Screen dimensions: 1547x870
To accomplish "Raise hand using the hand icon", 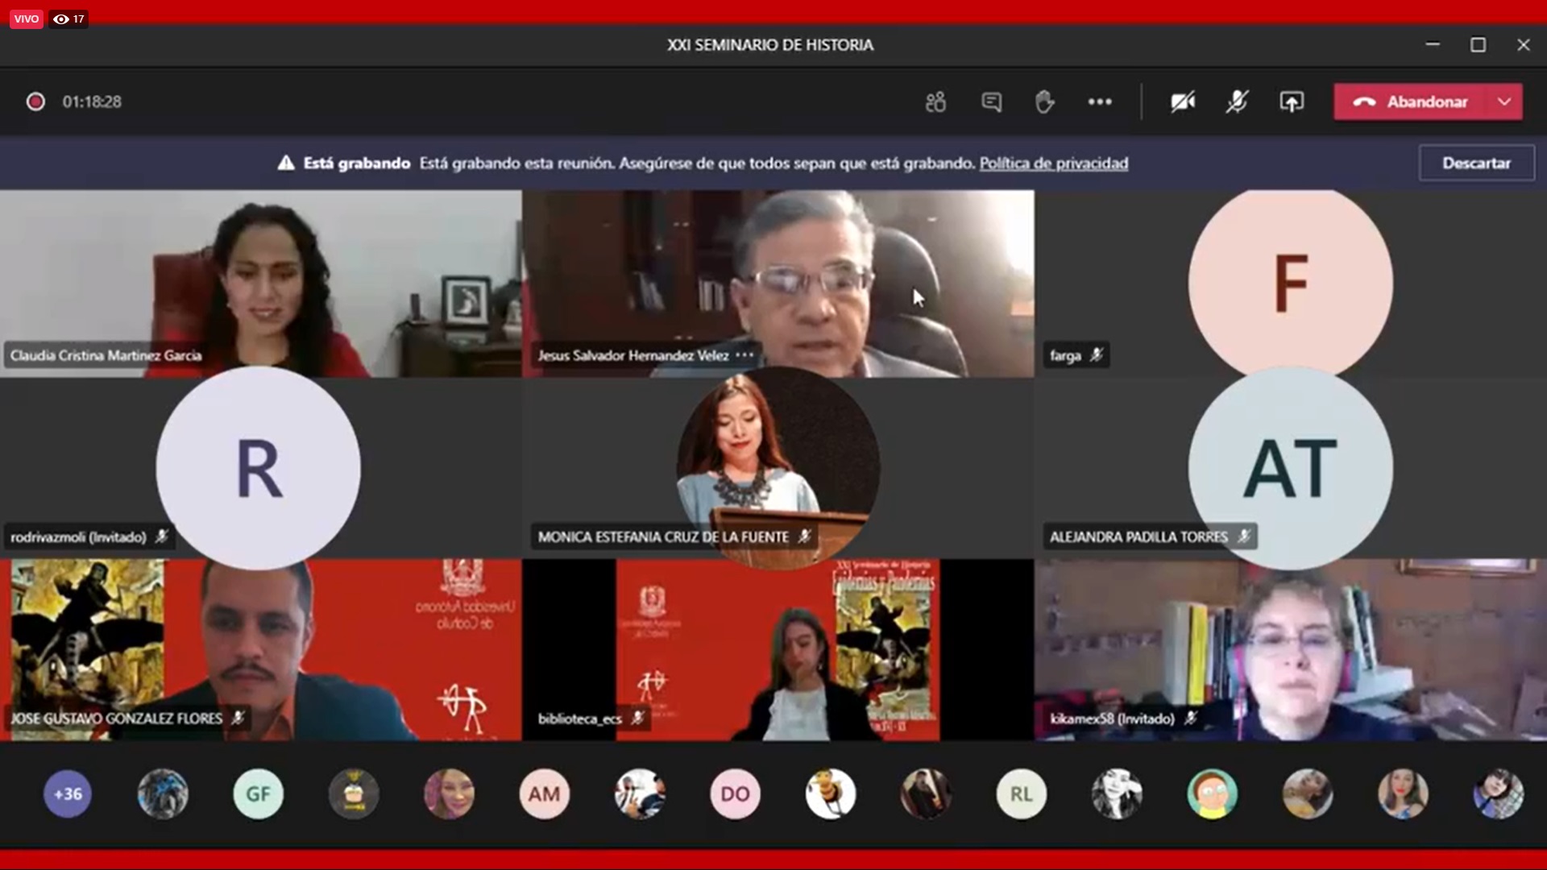I will point(1044,102).
